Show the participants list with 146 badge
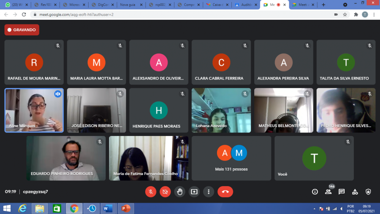This screenshot has height=214, width=380. (328, 192)
